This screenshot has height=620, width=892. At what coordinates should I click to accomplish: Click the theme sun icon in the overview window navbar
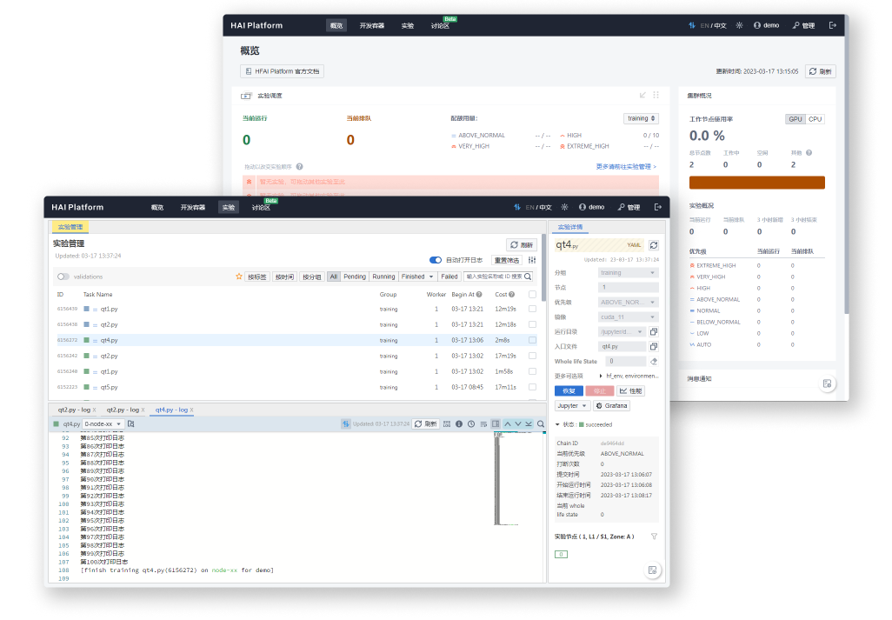click(739, 25)
